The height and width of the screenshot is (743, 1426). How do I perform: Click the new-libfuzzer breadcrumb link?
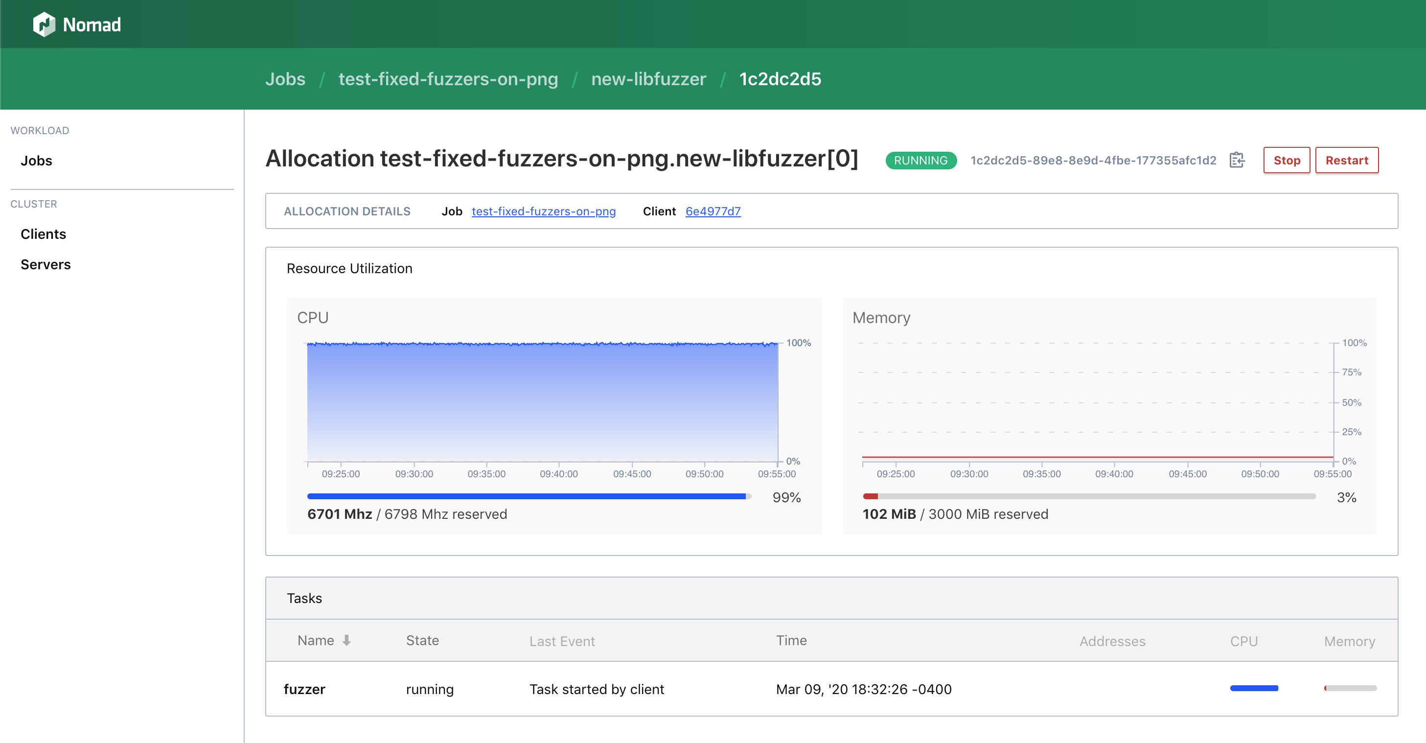(x=649, y=78)
